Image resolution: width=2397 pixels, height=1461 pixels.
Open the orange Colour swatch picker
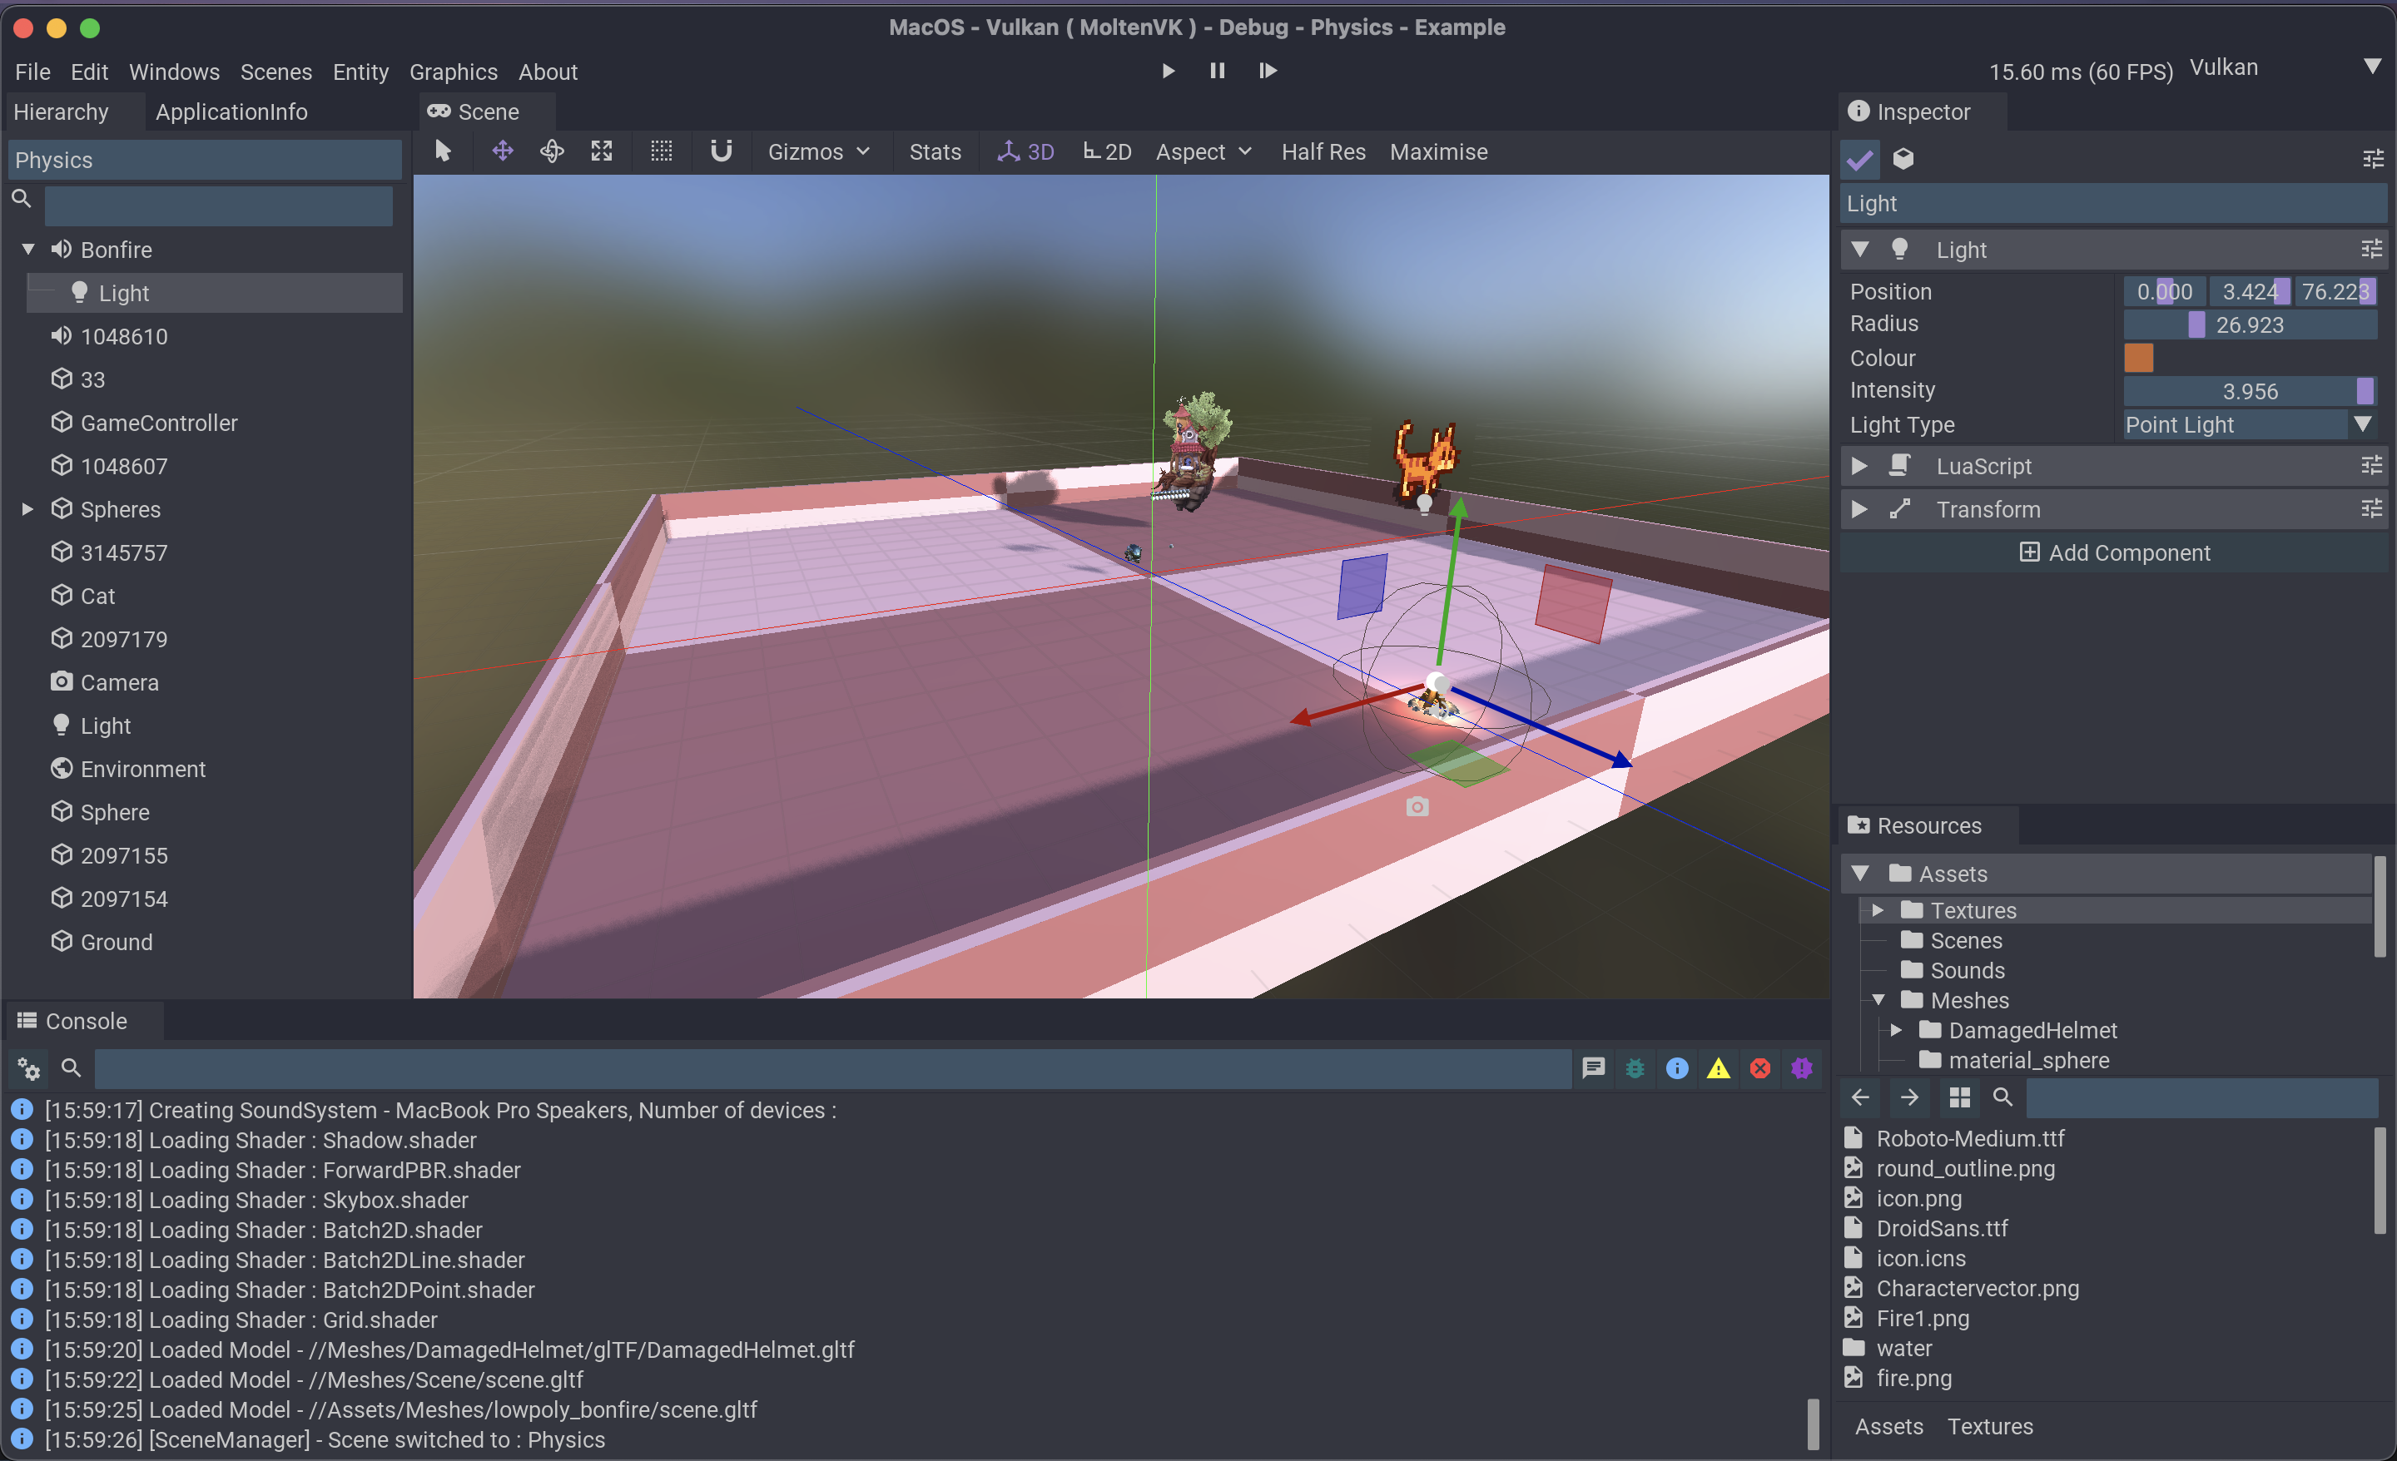click(x=2138, y=358)
